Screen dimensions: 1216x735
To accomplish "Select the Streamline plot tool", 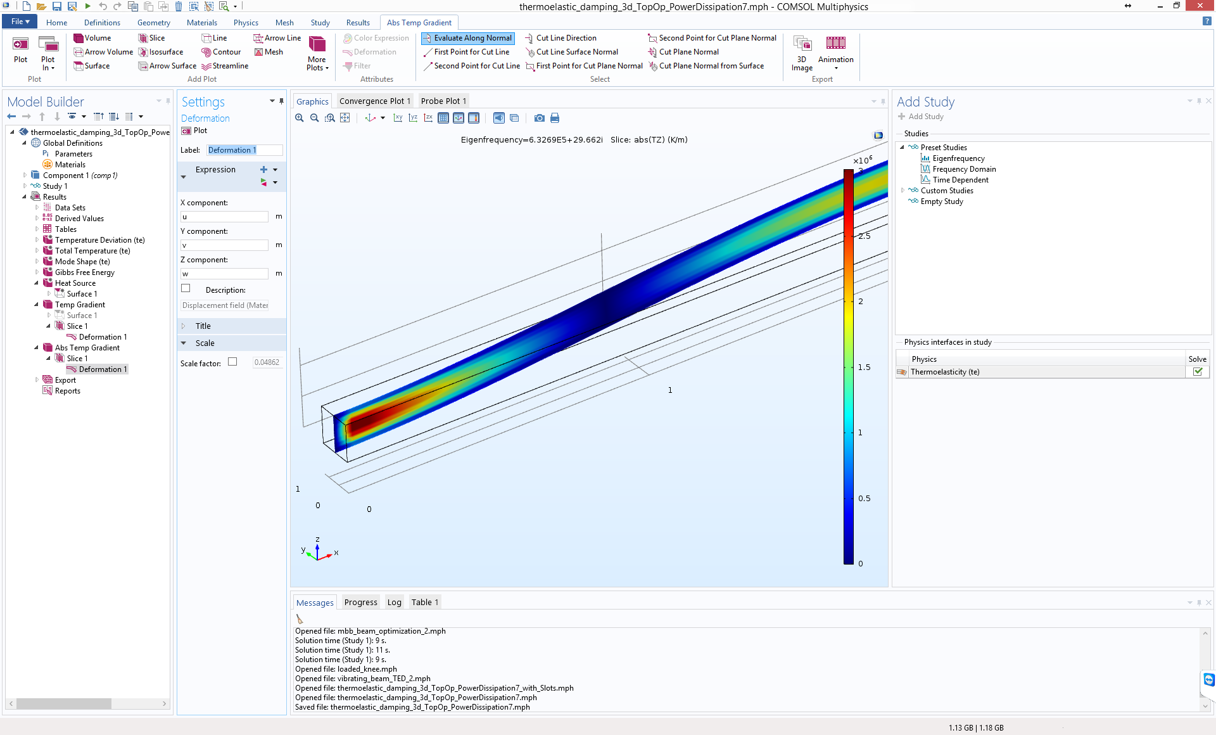I will pyautogui.click(x=224, y=66).
